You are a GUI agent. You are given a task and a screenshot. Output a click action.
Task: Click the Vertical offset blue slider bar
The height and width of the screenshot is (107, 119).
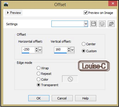(60, 53)
